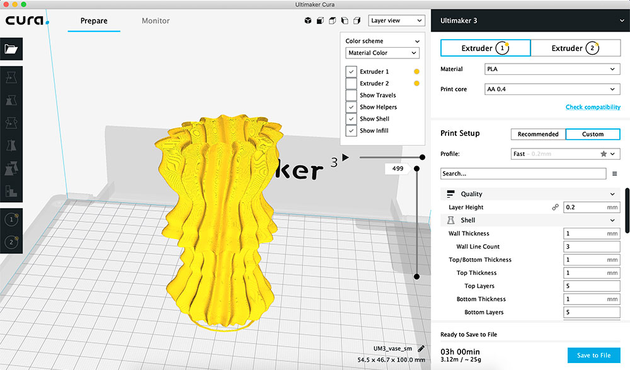Switch to front camera view cube

pos(320,21)
